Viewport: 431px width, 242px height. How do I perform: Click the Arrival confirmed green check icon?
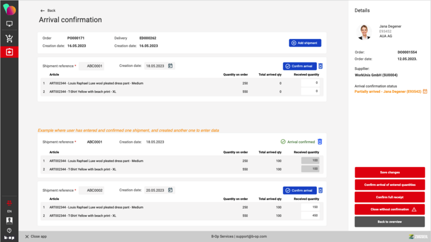point(283,142)
